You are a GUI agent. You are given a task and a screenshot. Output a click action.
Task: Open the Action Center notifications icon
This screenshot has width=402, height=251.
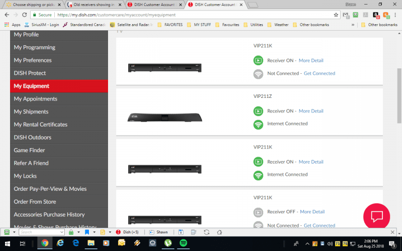point(392,243)
